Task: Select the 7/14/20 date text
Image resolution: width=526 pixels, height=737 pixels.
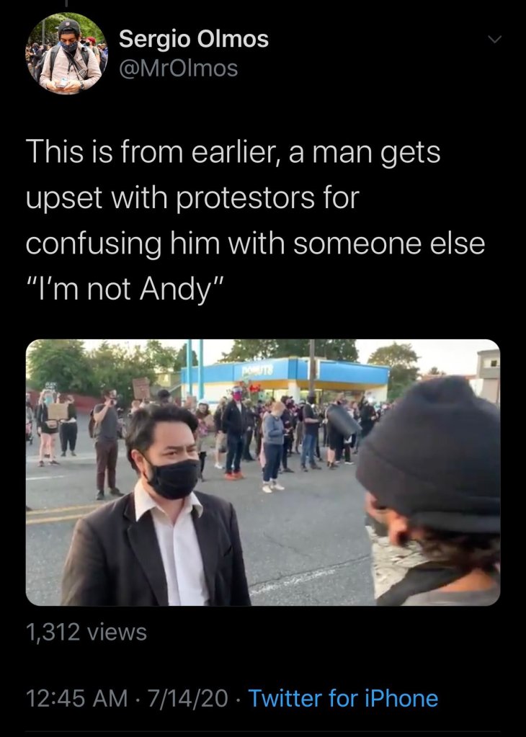Action: point(187,698)
